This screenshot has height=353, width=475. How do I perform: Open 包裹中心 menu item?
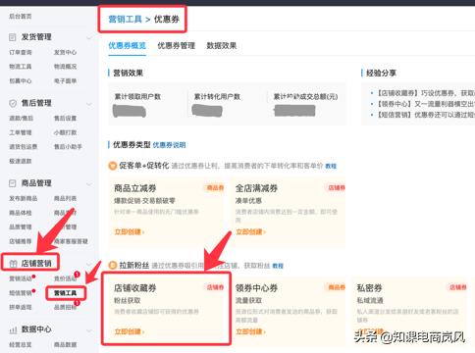click(x=21, y=81)
